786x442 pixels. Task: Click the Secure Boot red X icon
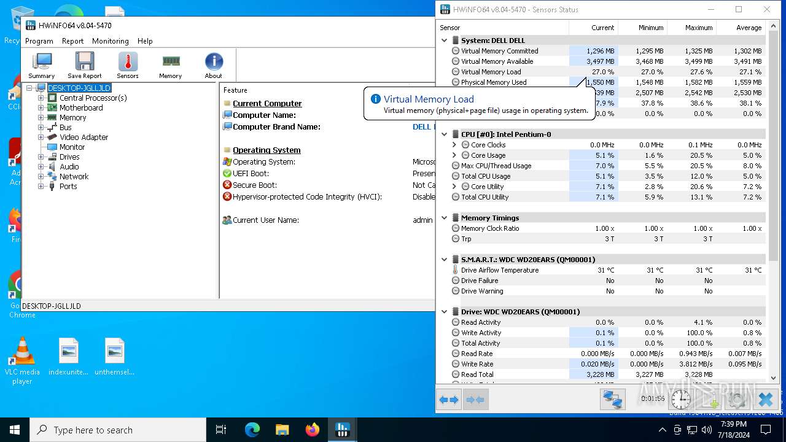coord(227,185)
